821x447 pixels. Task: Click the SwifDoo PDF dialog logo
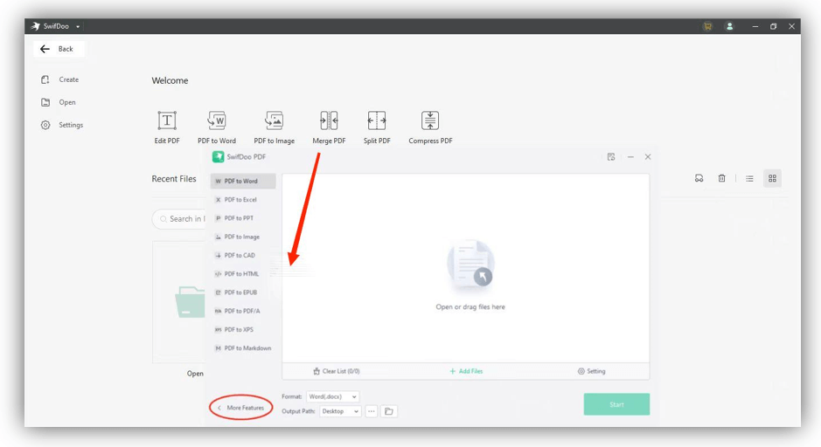pyautogui.click(x=218, y=157)
